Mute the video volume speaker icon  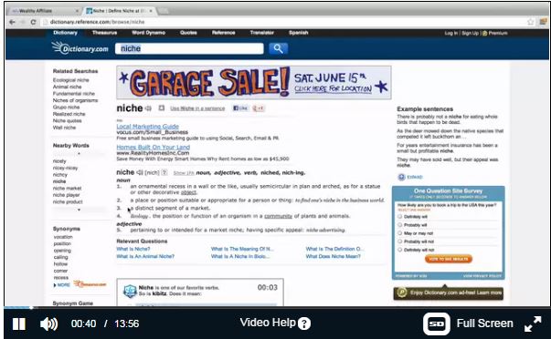[48, 324]
